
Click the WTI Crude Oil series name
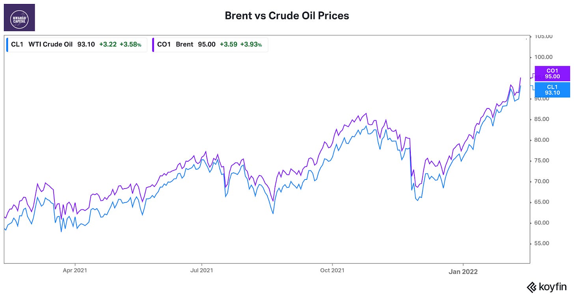pyautogui.click(x=50, y=44)
